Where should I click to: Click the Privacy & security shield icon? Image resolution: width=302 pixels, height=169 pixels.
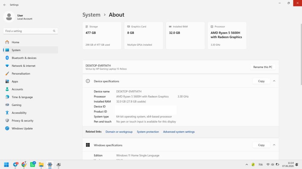point(7,121)
